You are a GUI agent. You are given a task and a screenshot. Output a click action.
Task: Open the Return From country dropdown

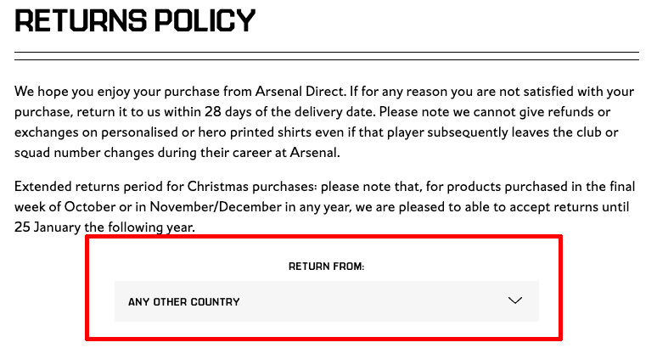point(327,301)
